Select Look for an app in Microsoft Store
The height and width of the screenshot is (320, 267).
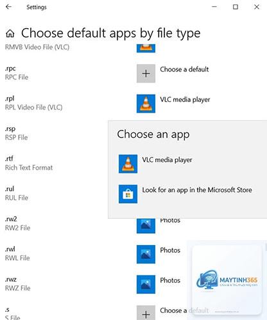(197, 190)
